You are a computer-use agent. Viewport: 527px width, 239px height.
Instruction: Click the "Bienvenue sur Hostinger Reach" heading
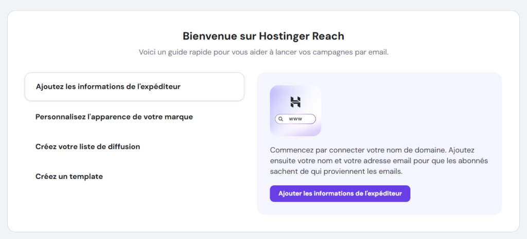263,36
